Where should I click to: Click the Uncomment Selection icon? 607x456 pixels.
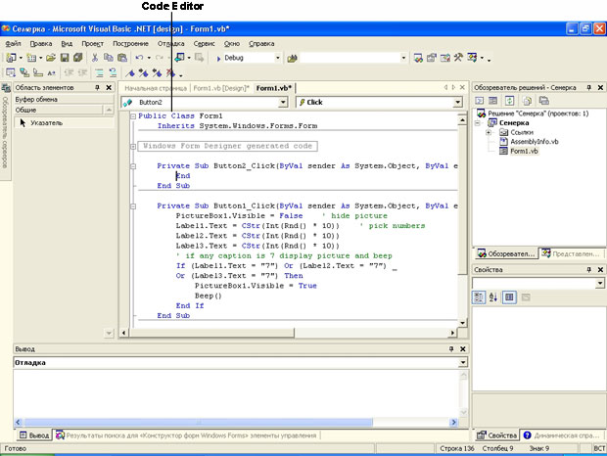[113, 72]
